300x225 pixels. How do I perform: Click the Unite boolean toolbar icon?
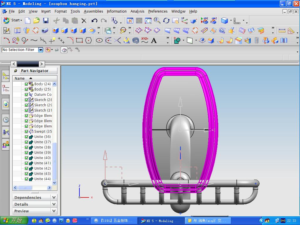[177, 40]
